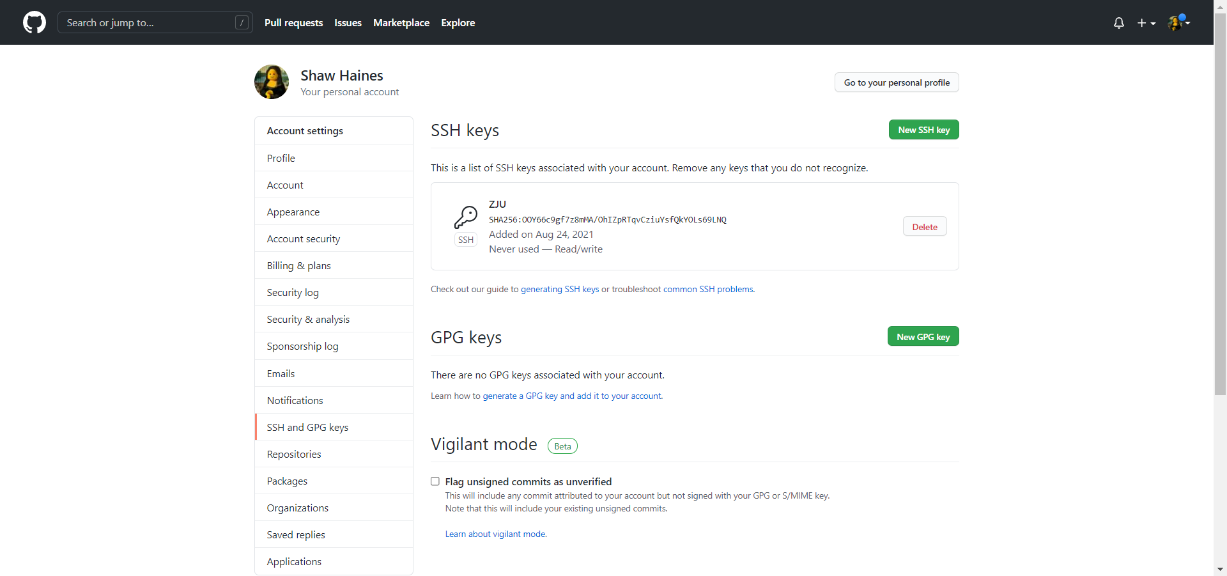
Task: Open the notifications bell
Action: pyautogui.click(x=1118, y=23)
